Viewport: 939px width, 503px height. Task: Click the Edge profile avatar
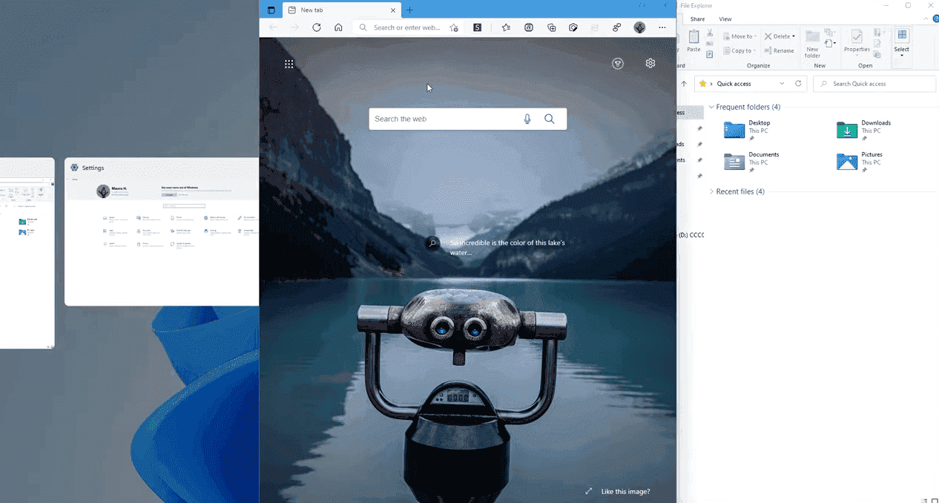coord(639,27)
